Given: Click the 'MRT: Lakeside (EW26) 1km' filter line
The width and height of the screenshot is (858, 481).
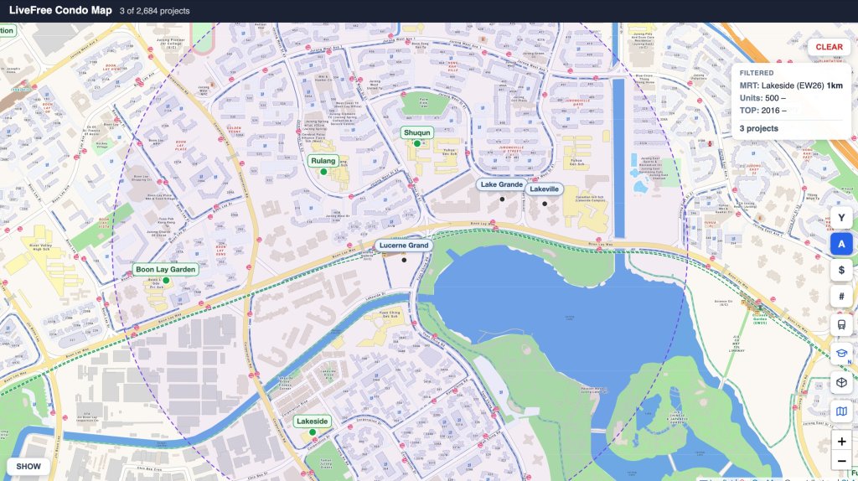Looking at the screenshot, I should 791,85.
